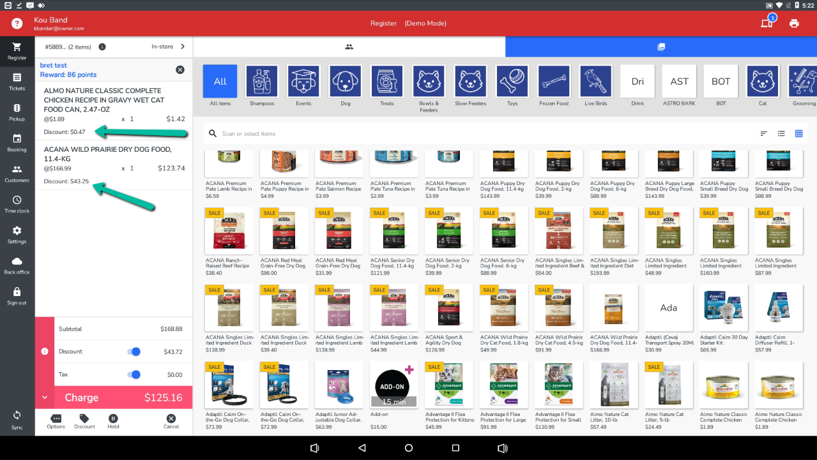Open the Tickets sidebar section
The height and width of the screenshot is (460, 817).
17,81
